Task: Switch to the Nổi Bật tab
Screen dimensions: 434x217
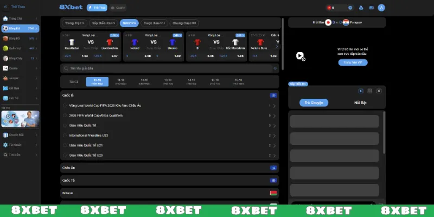Action: (360, 103)
